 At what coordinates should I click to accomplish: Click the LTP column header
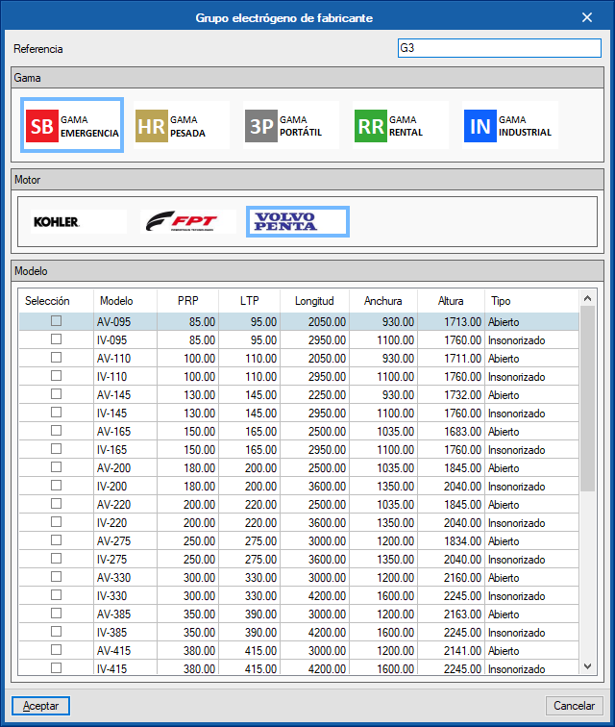249,301
